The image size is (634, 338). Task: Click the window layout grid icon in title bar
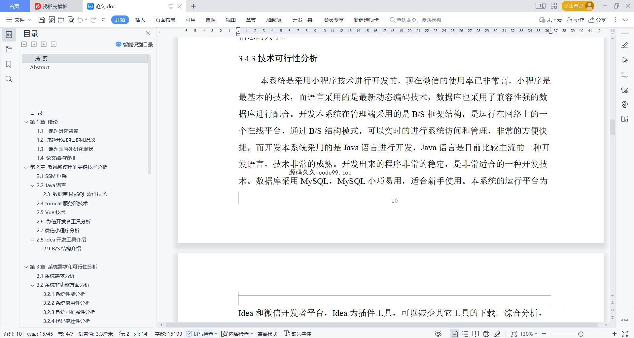554,6
